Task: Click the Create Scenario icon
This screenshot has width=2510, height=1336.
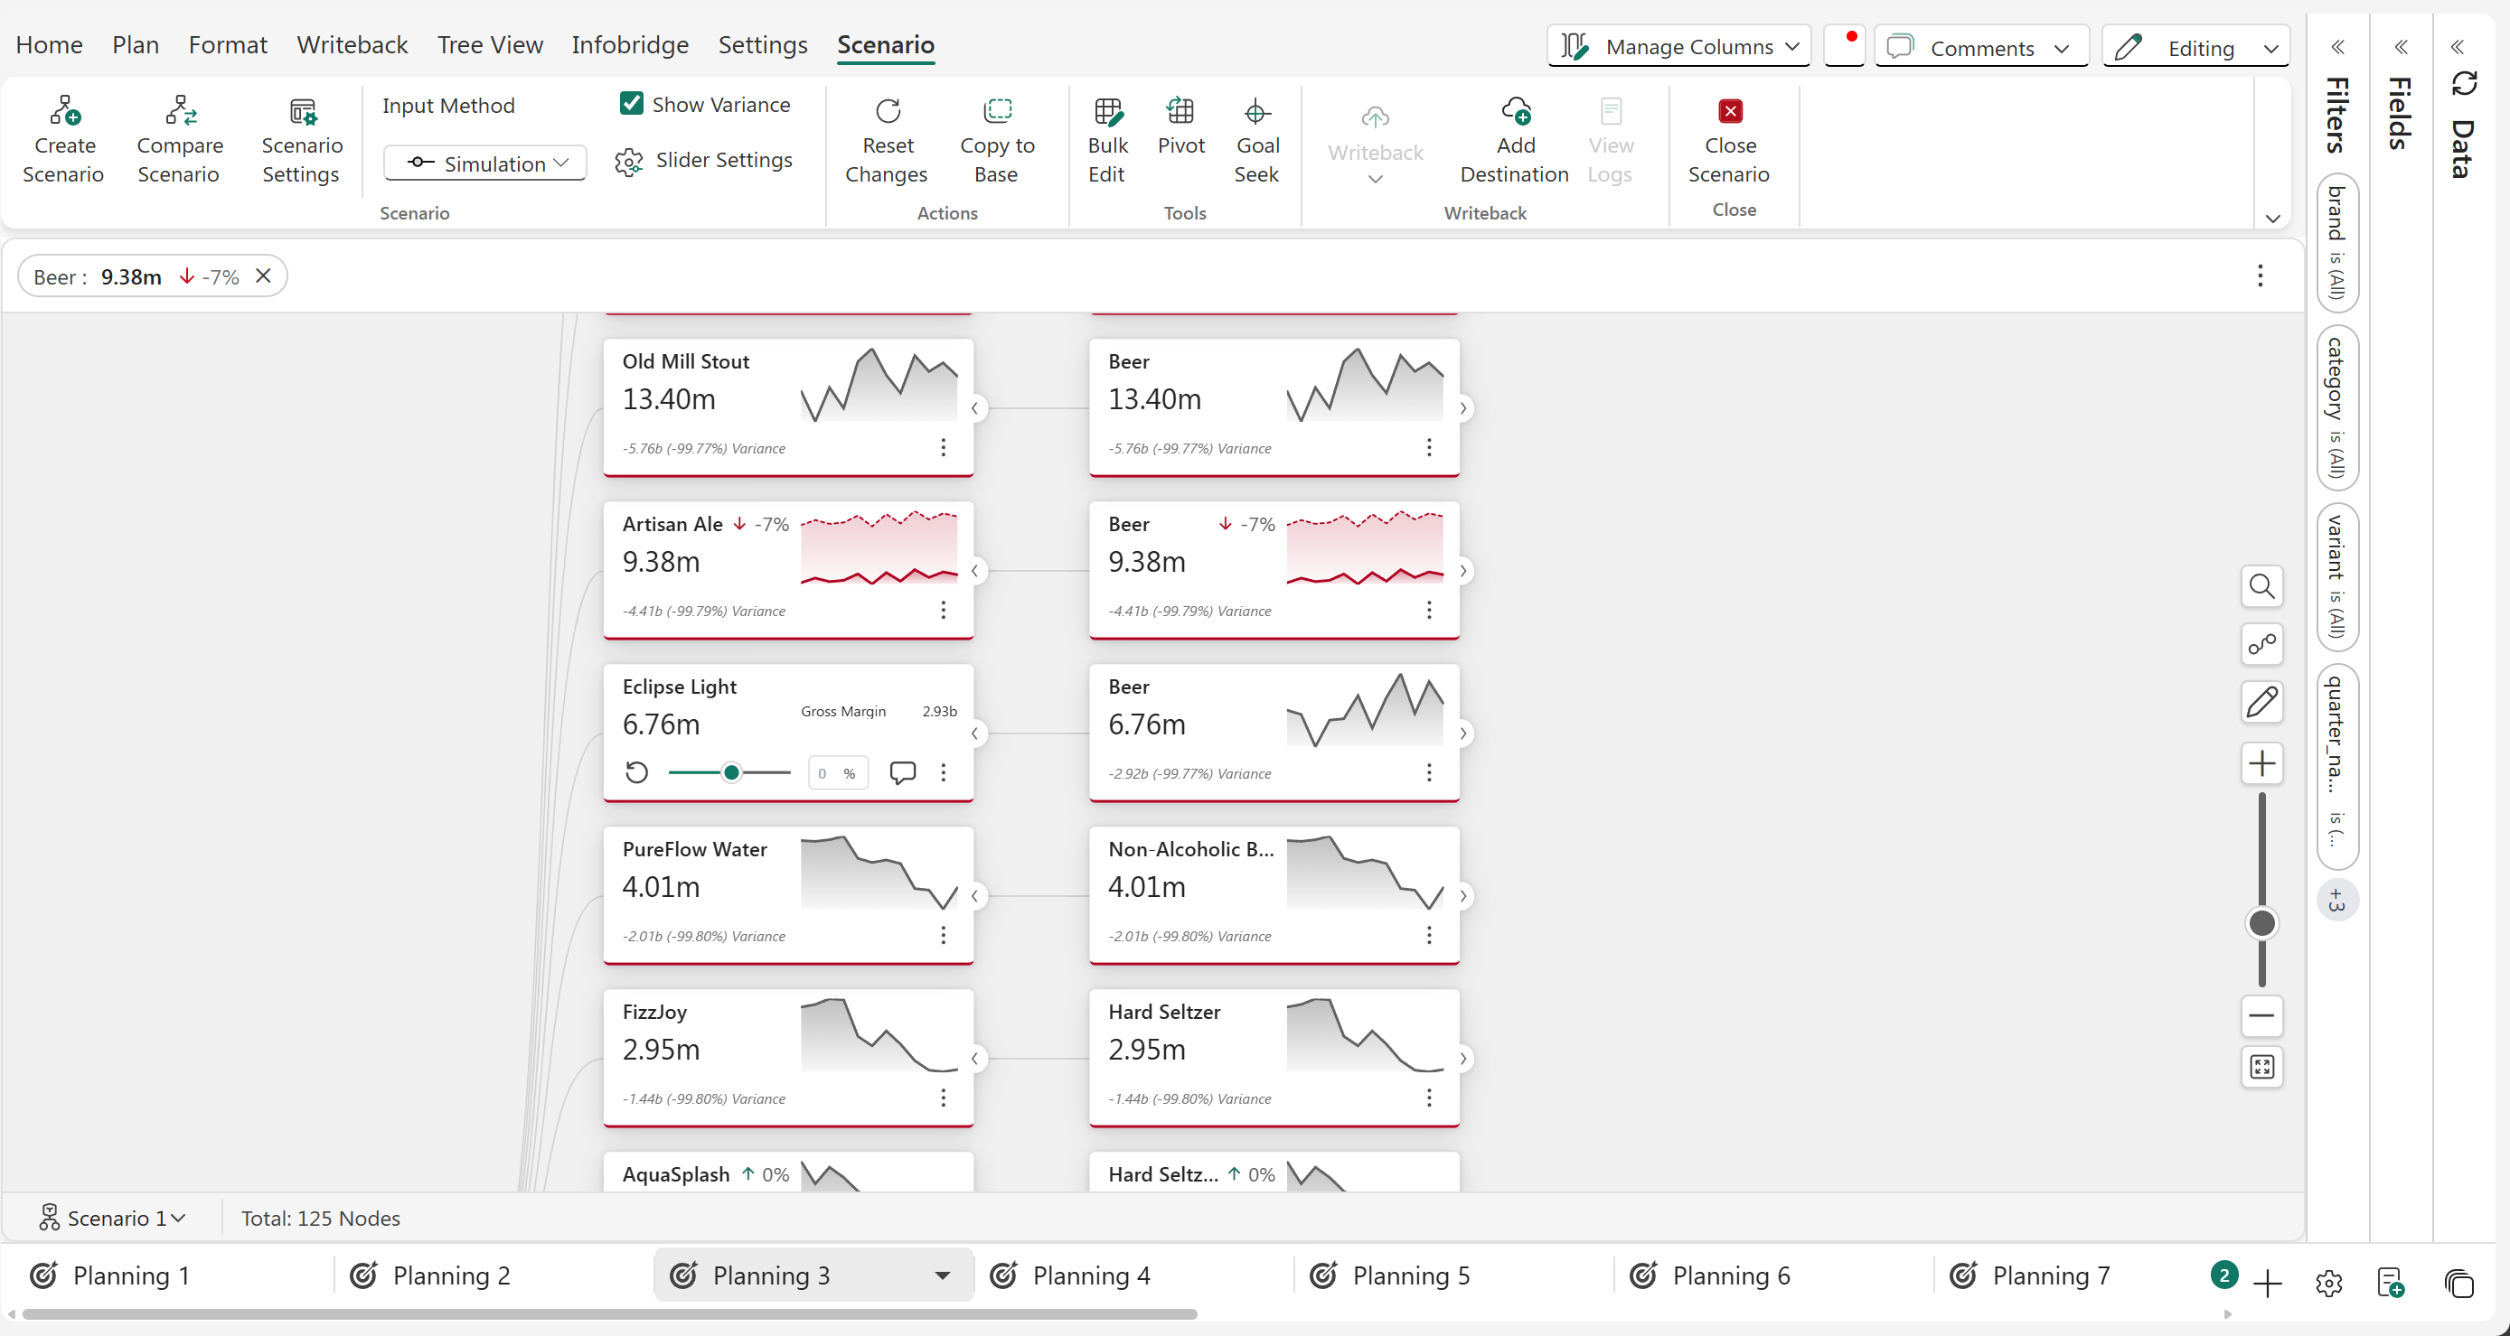Action: tap(64, 112)
